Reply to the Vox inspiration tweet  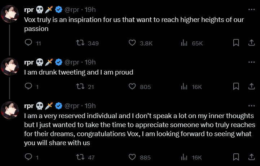[x=28, y=43]
